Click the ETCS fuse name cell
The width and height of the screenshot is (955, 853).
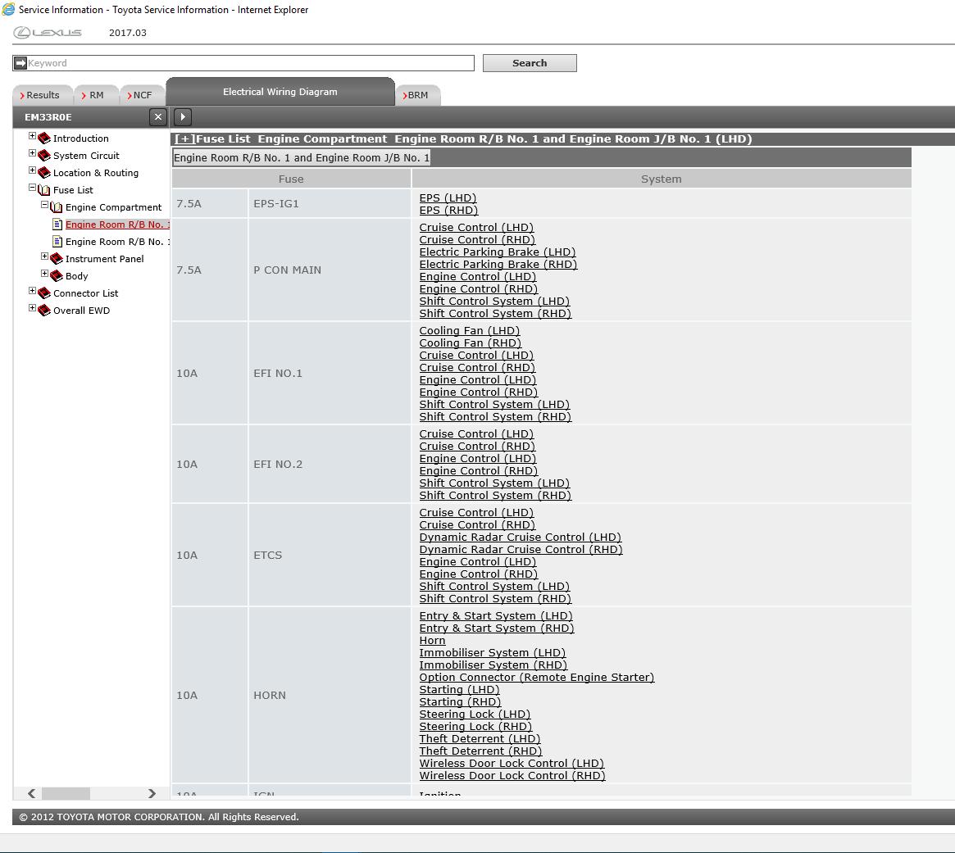[x=330, y=556]
